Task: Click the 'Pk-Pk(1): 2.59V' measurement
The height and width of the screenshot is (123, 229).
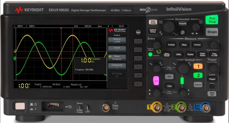Action: click(x=61, y=86)
